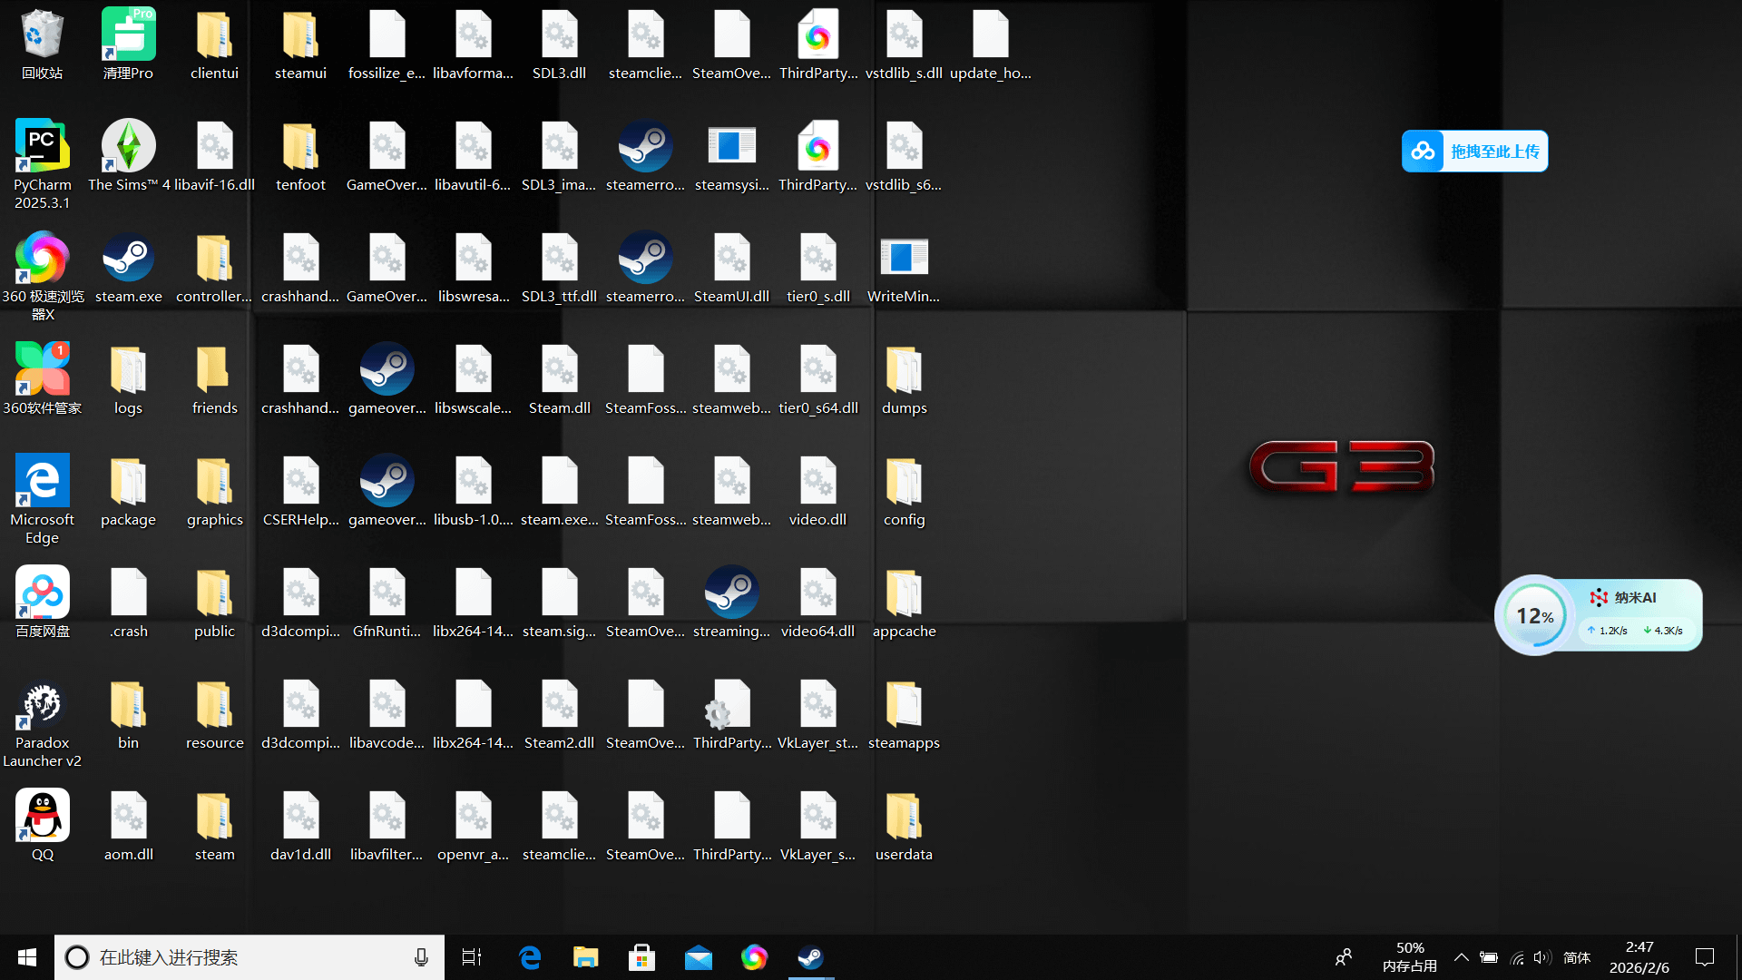This screenshot has width=1742, height=980.
Task: Click the 12% memory usage gauge
Action: [1534, 616]
